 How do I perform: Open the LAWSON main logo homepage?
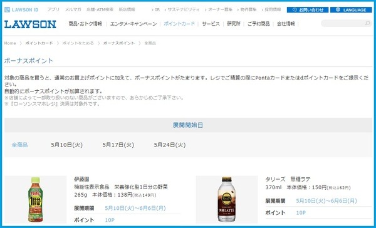pos(30,24)
